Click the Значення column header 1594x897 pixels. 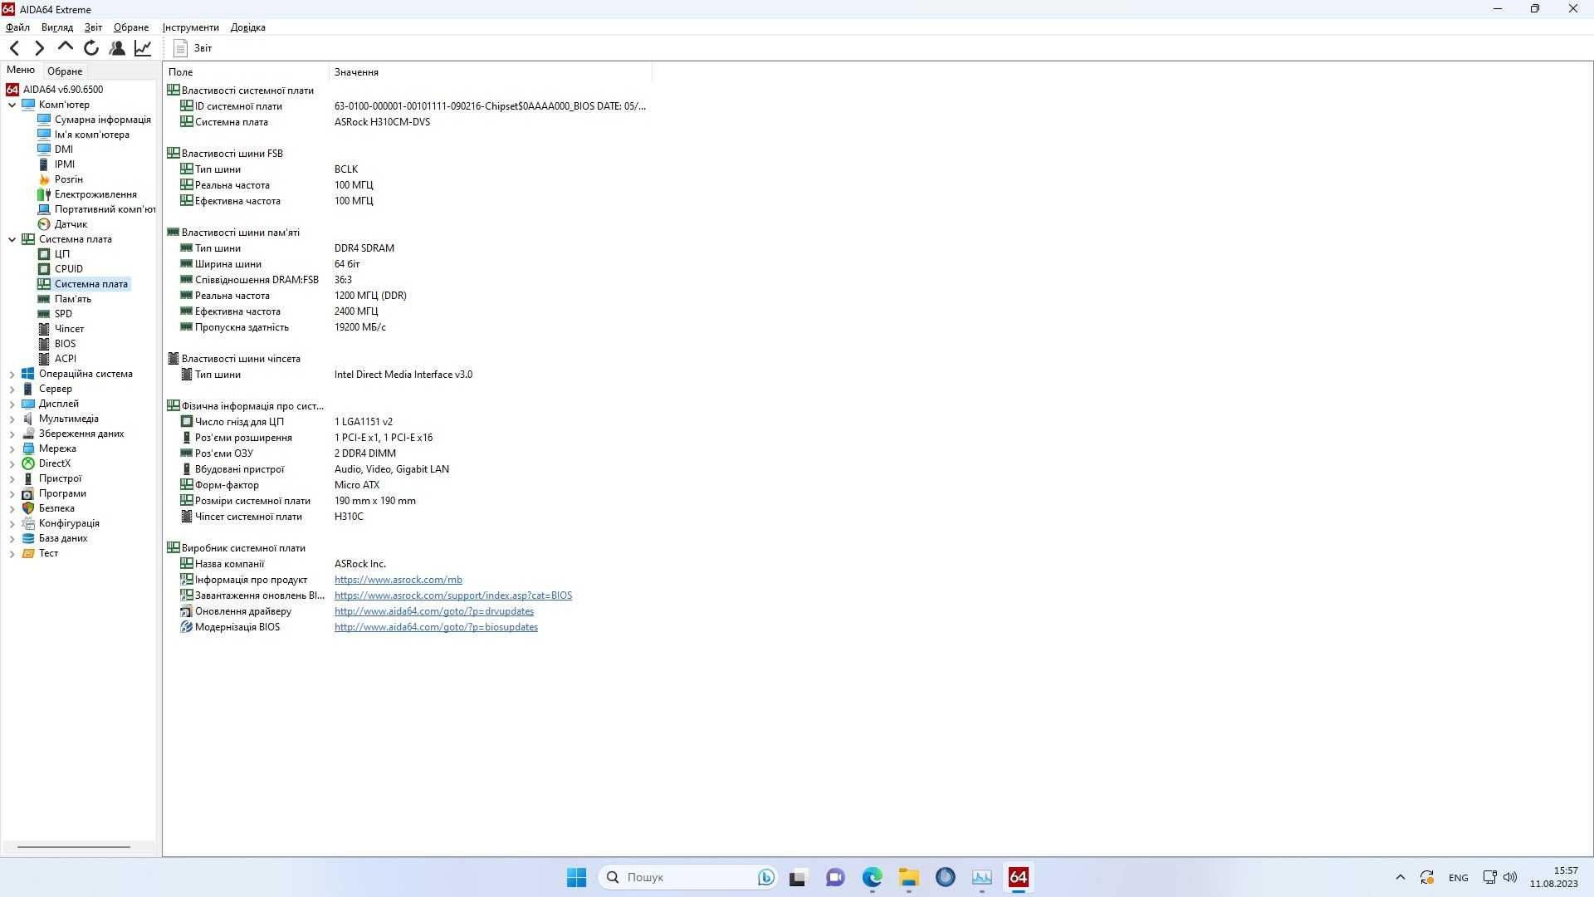pyautogui.click(x=490, y=72)
